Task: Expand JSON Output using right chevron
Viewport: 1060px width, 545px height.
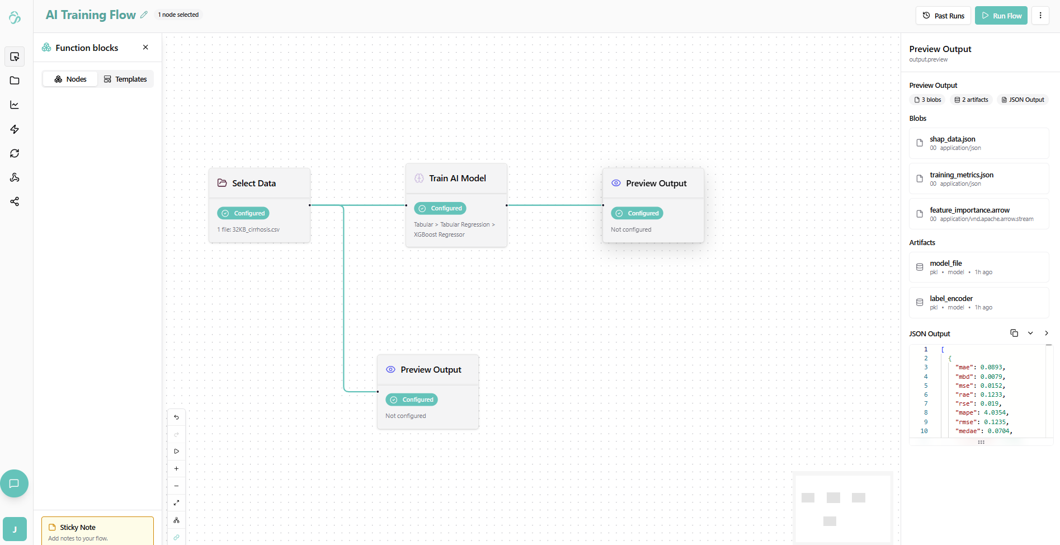Action: (x=1047, y=333)
